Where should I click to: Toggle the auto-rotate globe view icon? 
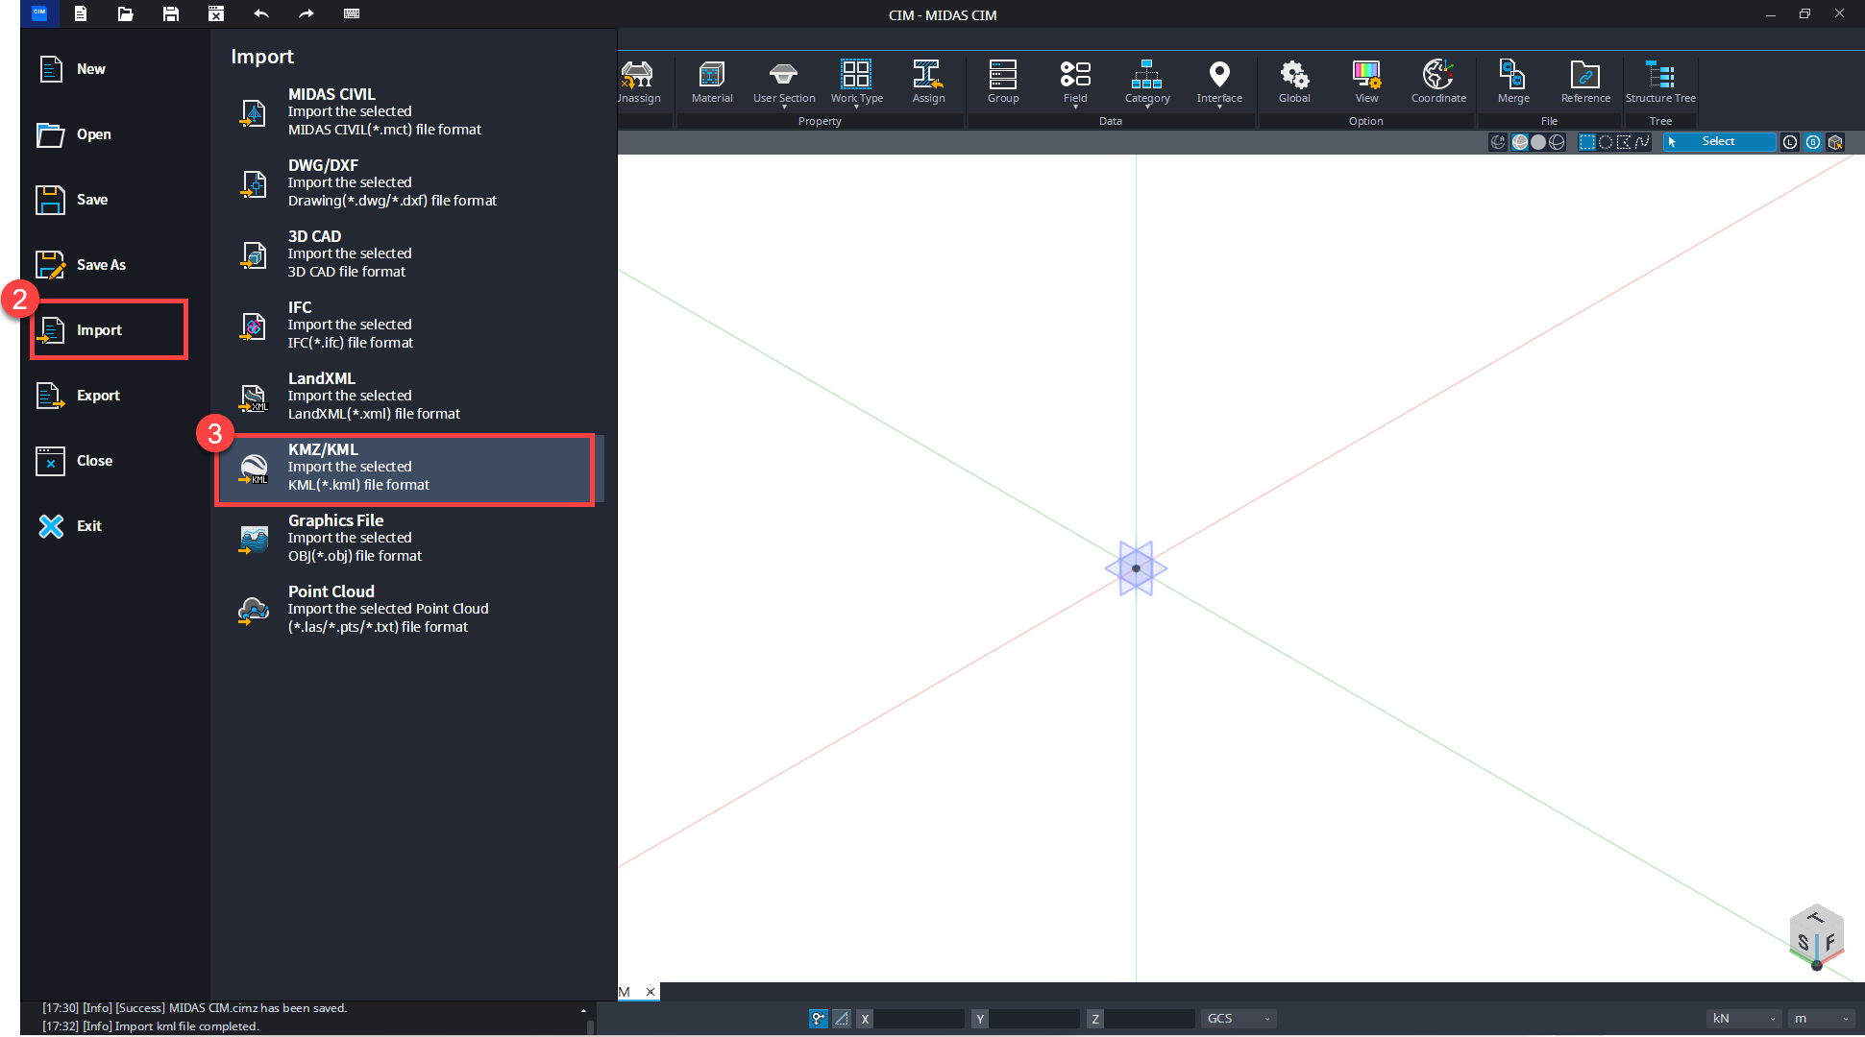1498,142
